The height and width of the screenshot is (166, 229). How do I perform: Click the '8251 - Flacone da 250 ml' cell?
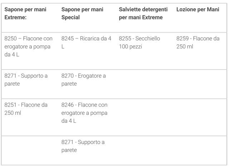click(x=26, y=109)
